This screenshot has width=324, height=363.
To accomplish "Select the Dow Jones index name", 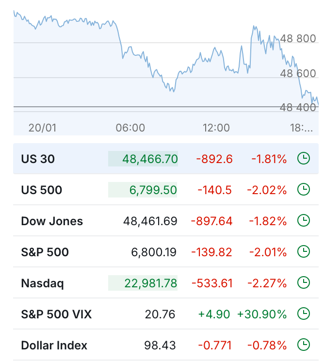I will (52, 221).
